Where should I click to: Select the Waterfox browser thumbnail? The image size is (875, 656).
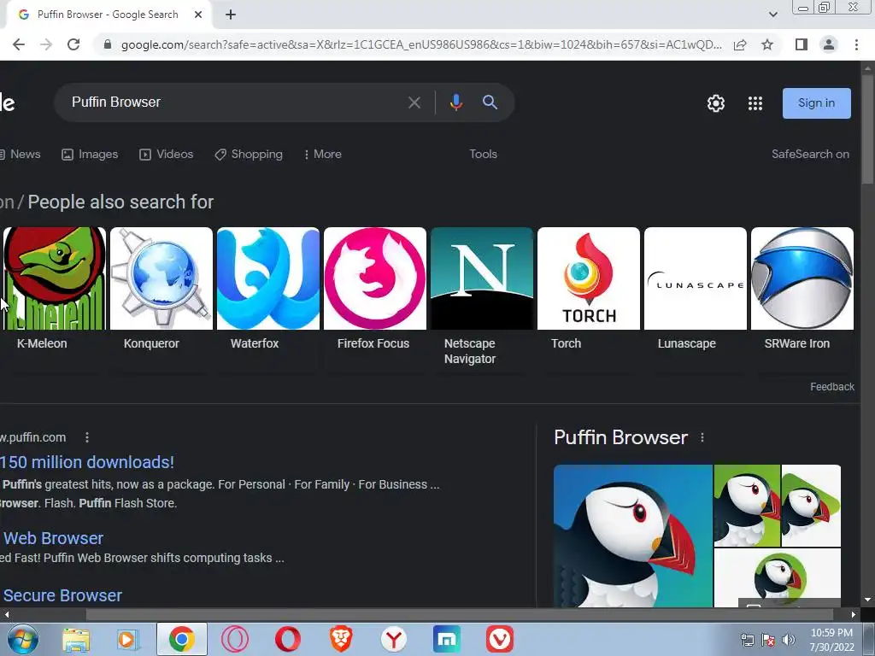(x=267, y=278)
